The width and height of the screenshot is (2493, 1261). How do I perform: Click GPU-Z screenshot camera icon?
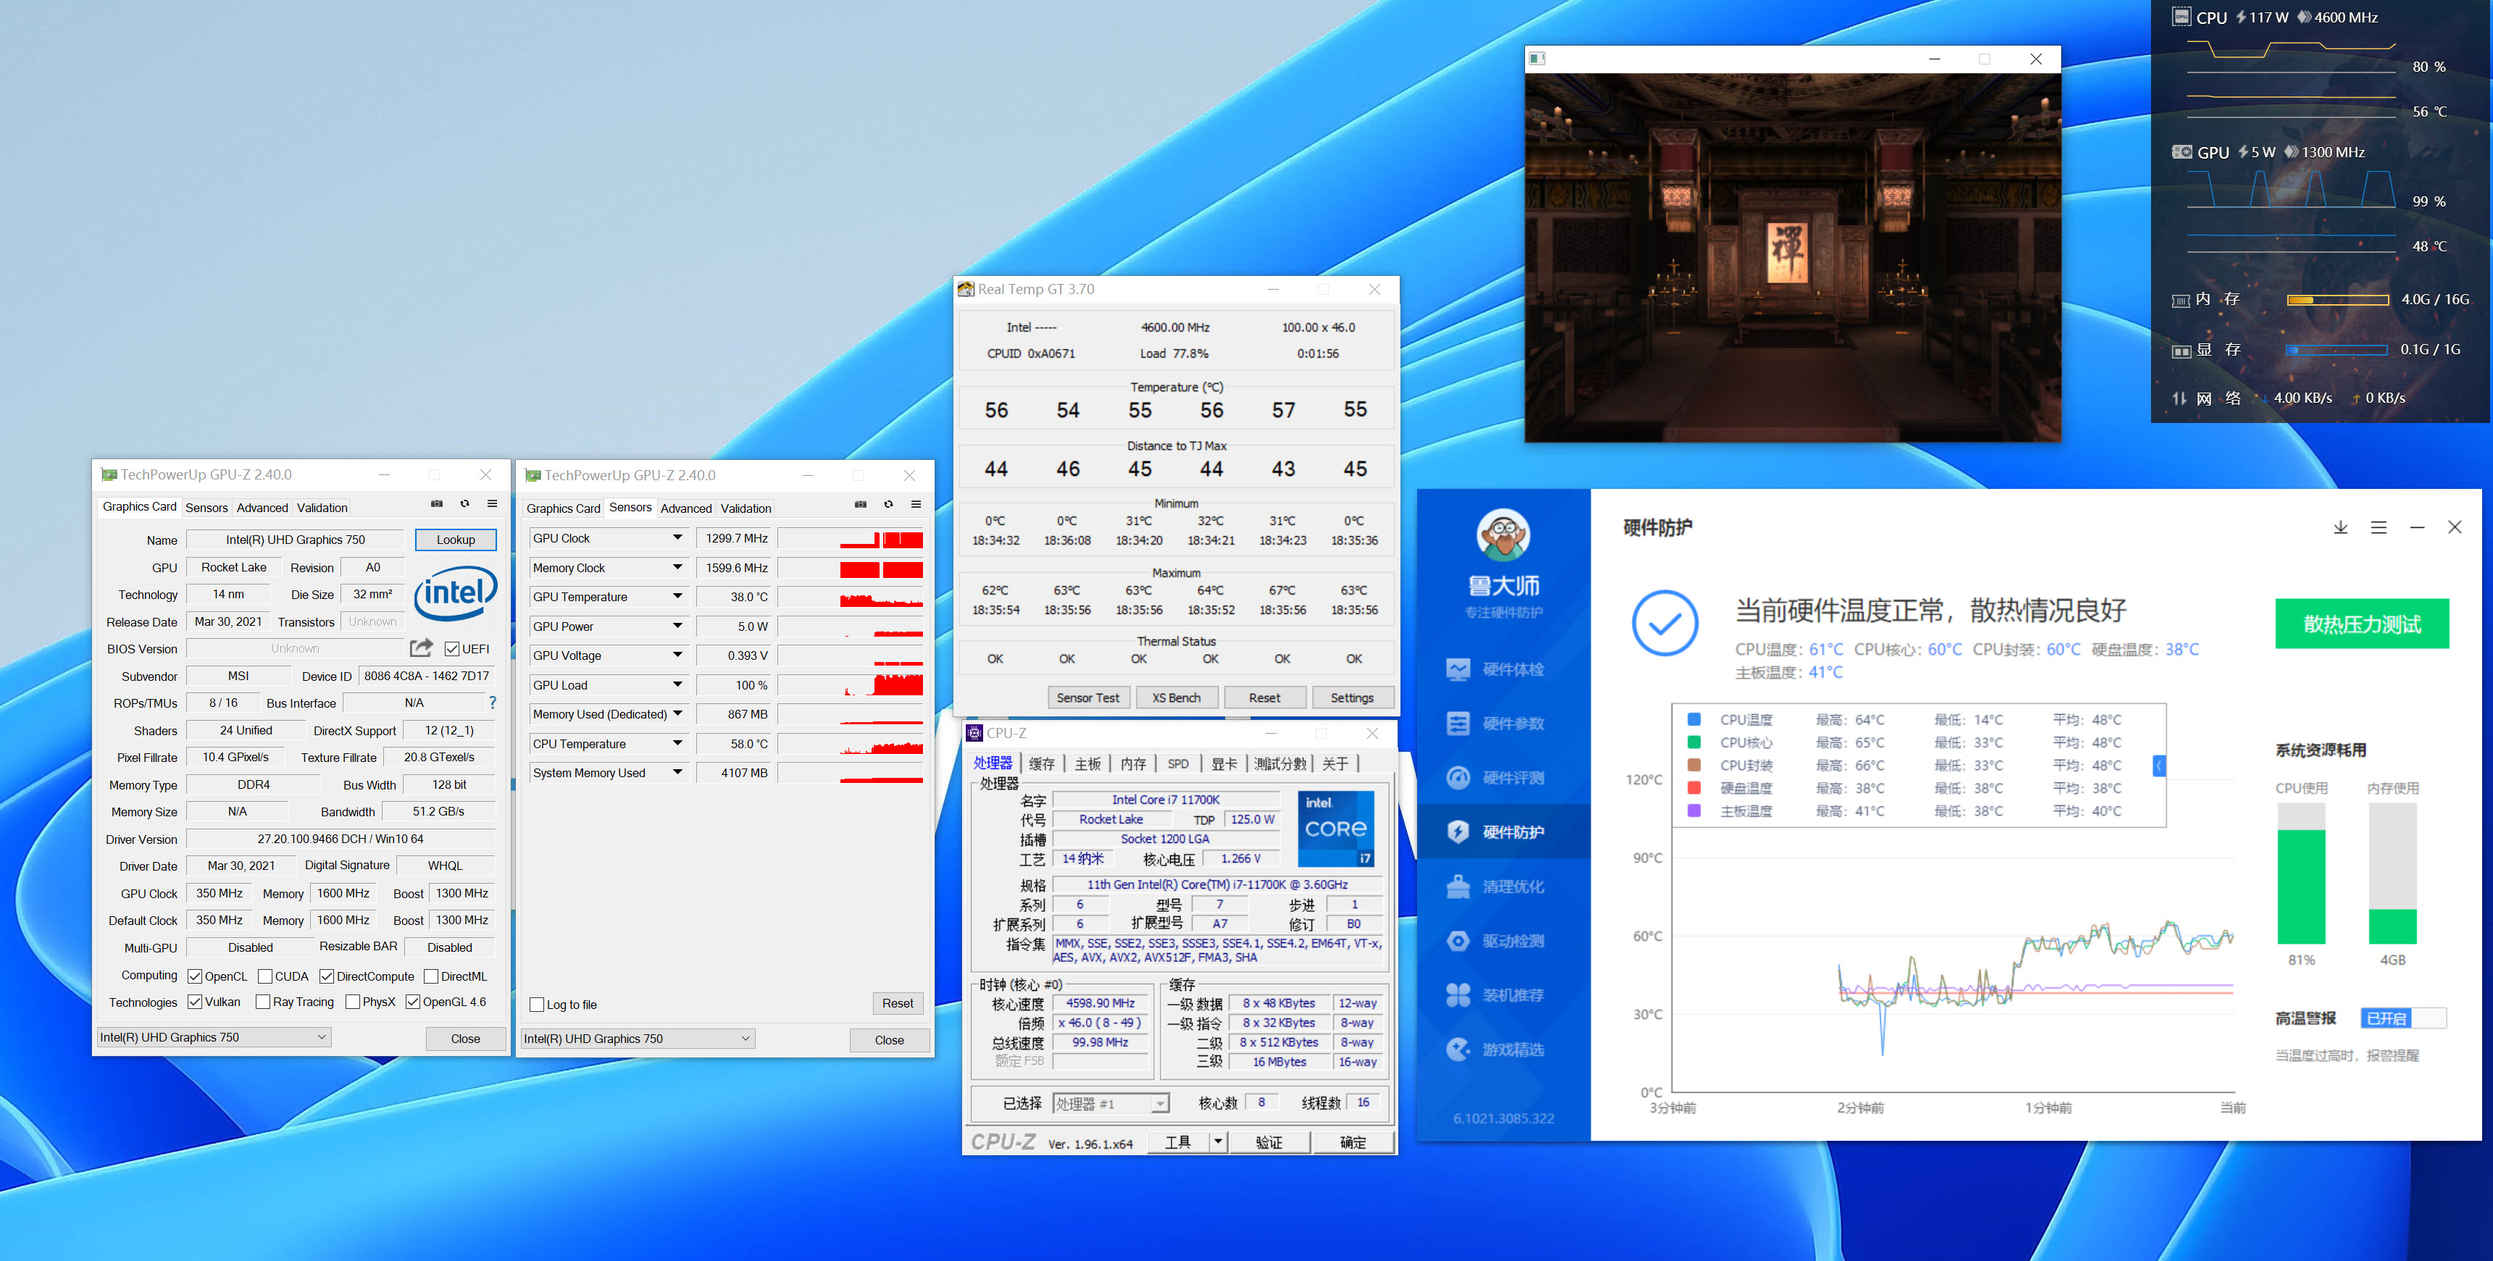click(436, 504)
